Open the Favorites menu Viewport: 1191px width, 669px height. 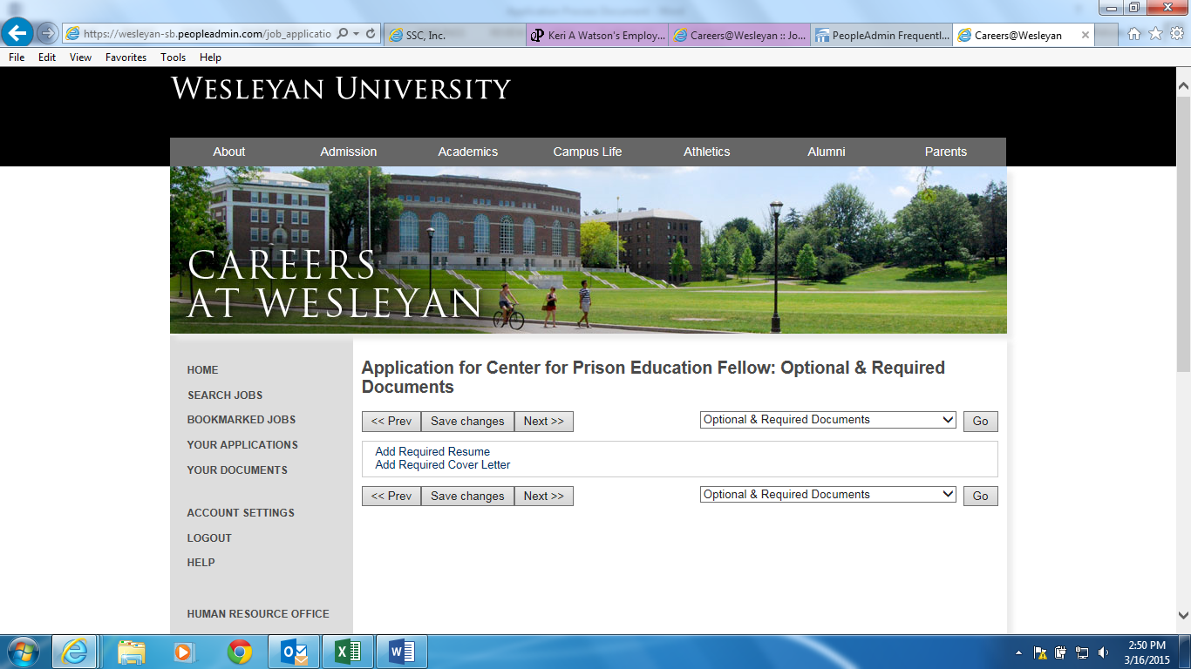tap(126, 57)
